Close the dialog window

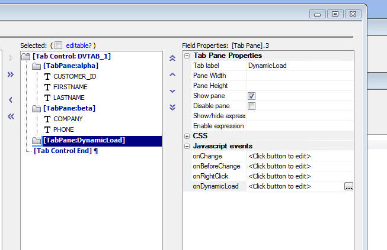[x=353, y=14]
